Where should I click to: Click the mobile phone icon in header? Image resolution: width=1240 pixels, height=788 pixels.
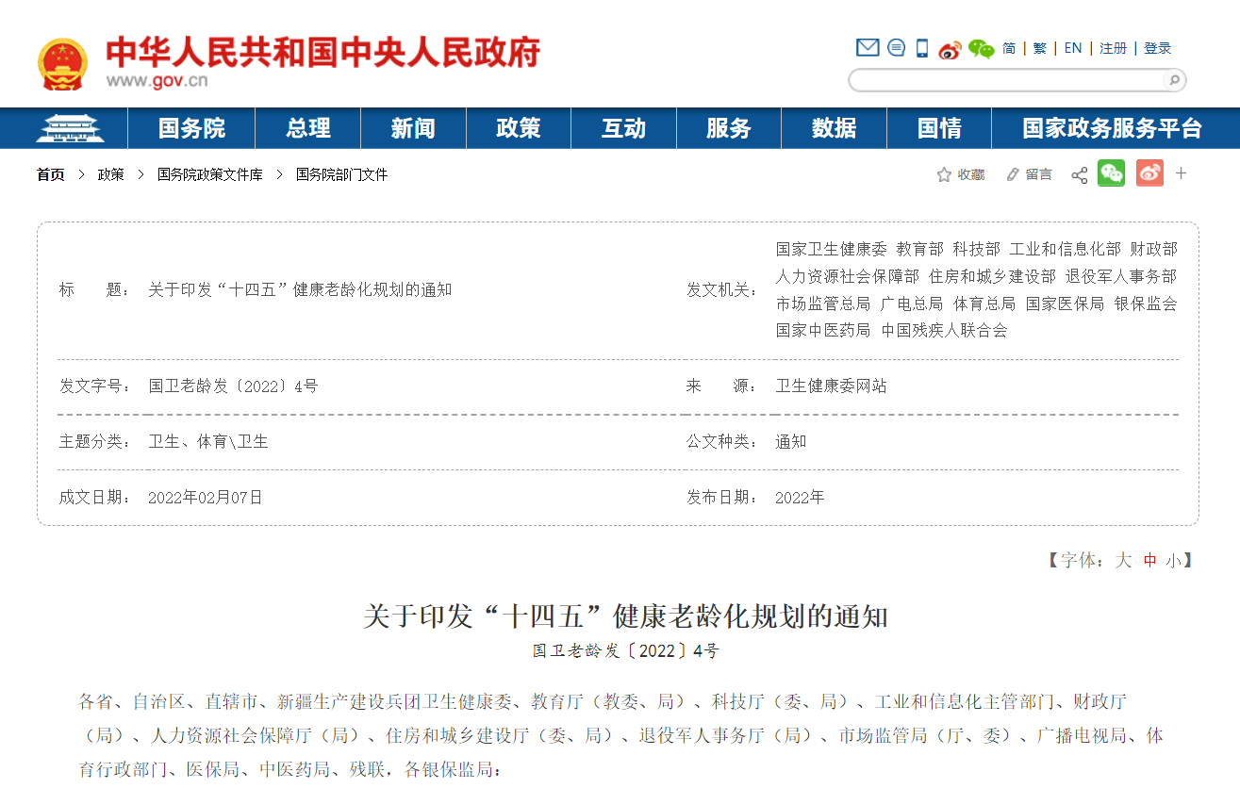coord(922,48)
